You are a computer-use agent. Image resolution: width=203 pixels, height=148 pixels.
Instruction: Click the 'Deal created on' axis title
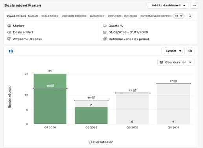pos(101,142)
